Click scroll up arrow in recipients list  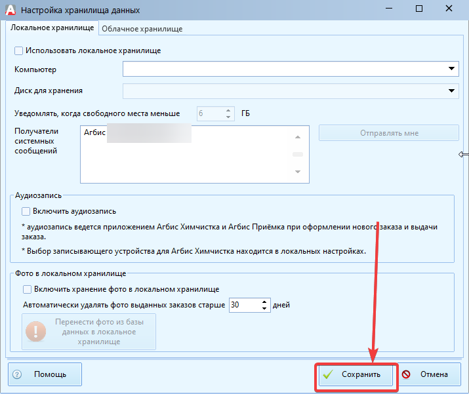coord(298,137)
